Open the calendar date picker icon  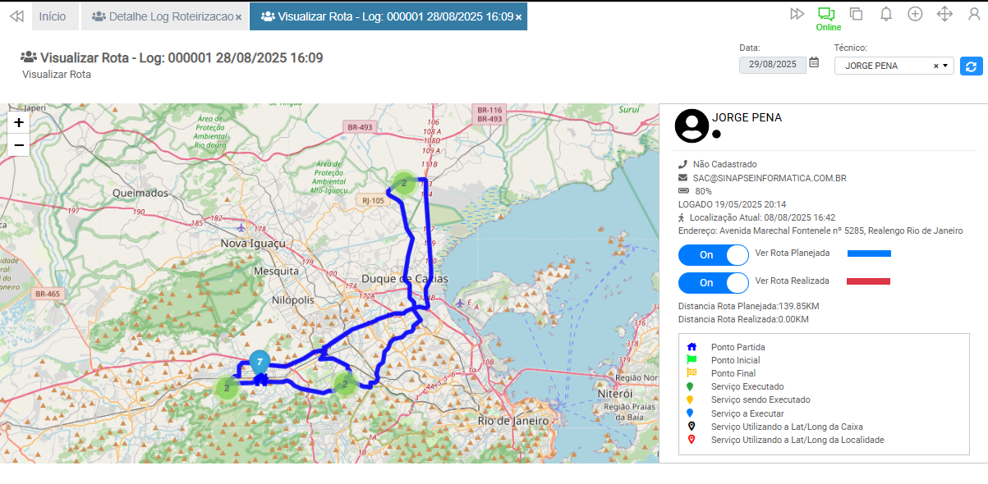click(814, 62)
